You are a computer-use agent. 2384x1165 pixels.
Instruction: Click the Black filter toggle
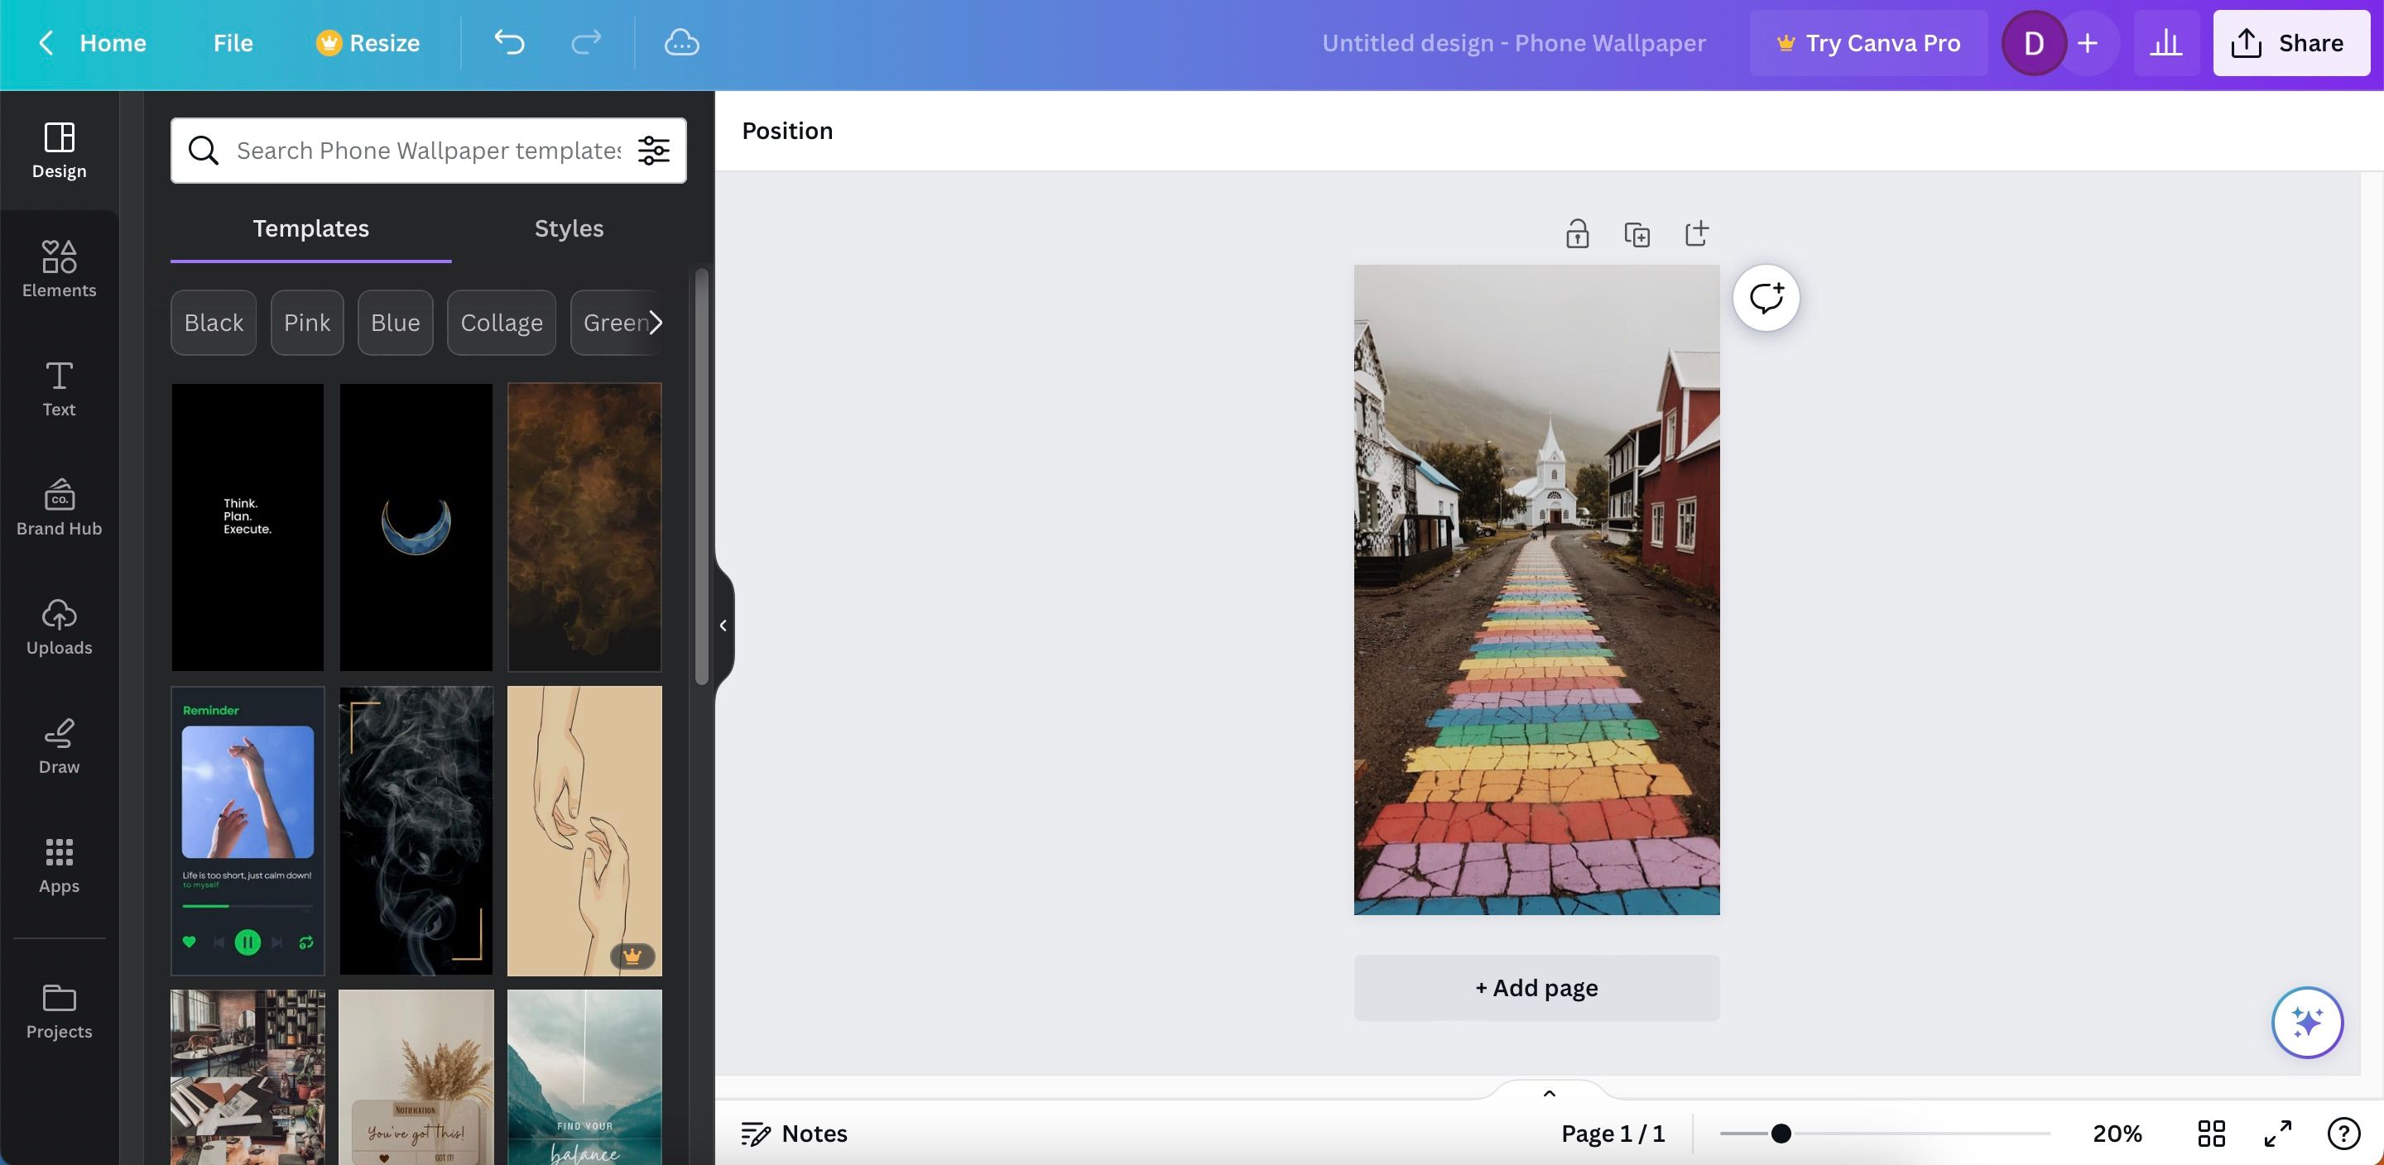click(213, 322)
